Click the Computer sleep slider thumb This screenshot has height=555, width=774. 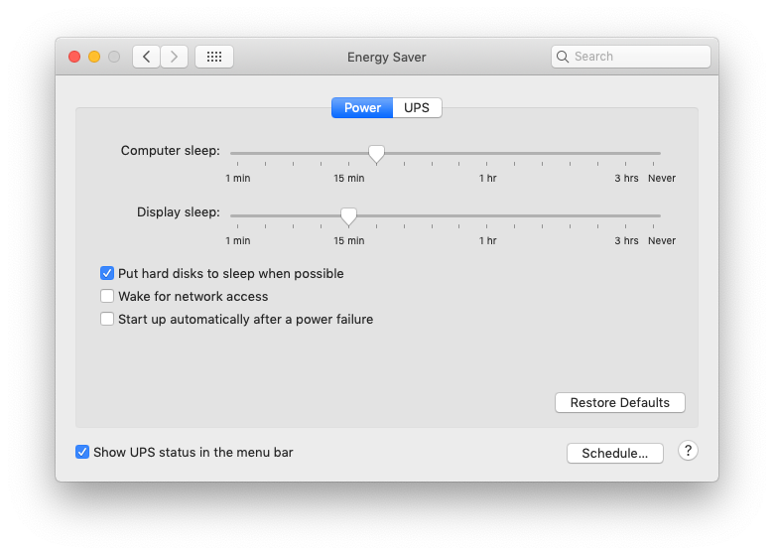click(x=377, y=154)
